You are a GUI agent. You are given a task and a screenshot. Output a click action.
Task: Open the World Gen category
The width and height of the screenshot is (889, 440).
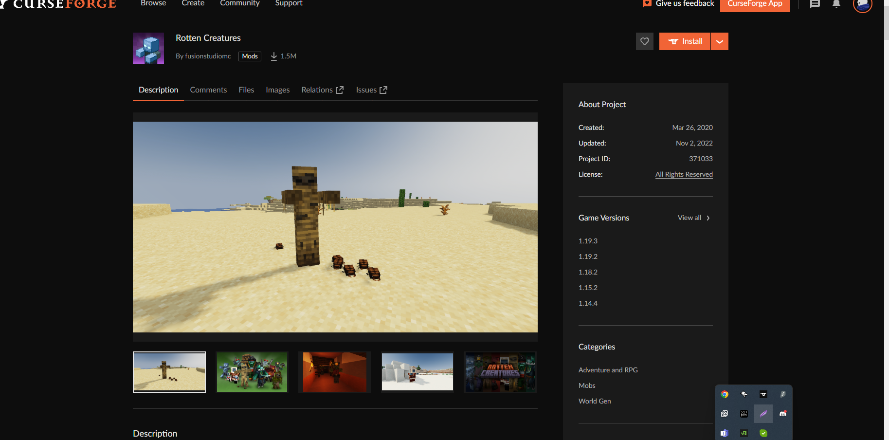pos(595,401)
